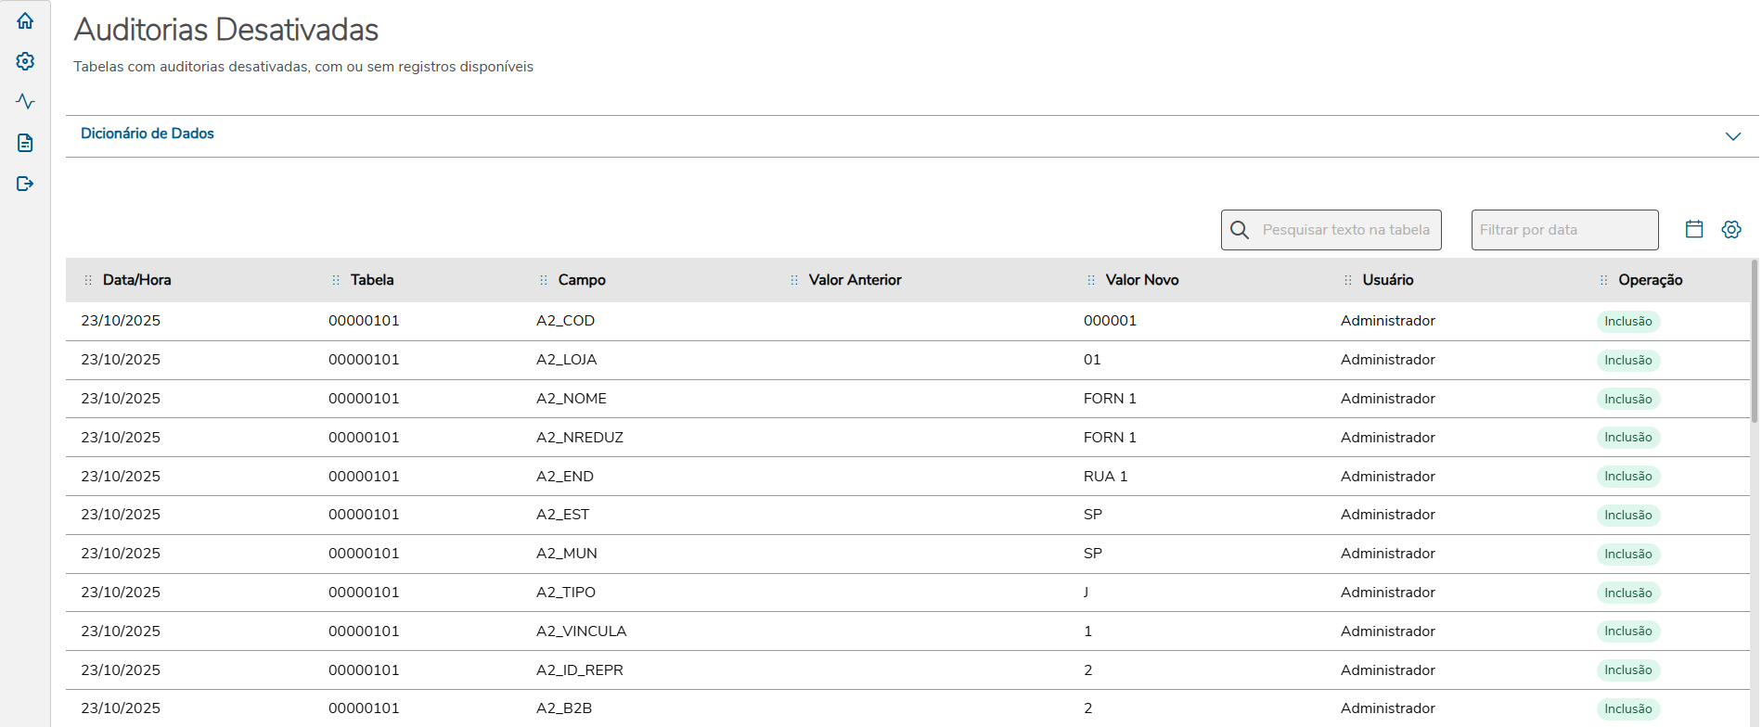Open the home icon in sidebar
This screenshot has width=1762, height=727.
[x=25, y=20]
